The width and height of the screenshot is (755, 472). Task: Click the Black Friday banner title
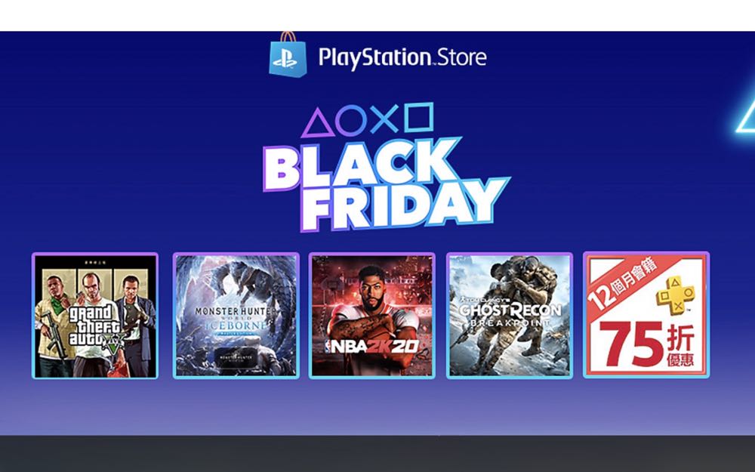tap(385, 186)
